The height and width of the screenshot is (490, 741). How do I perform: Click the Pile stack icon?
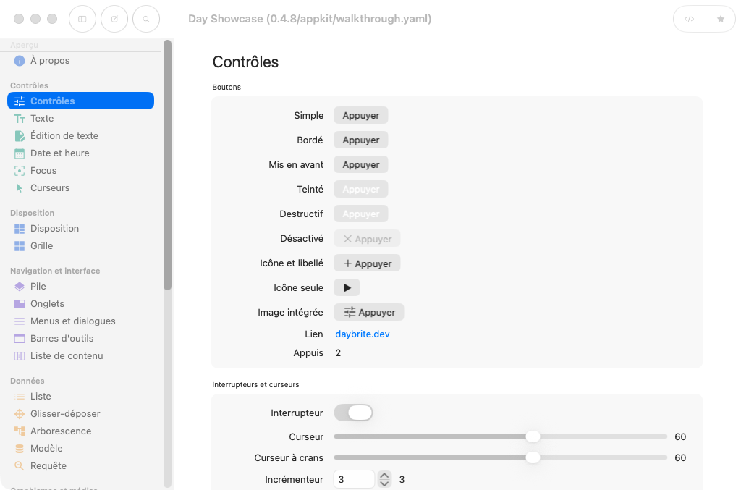point(20,287)
